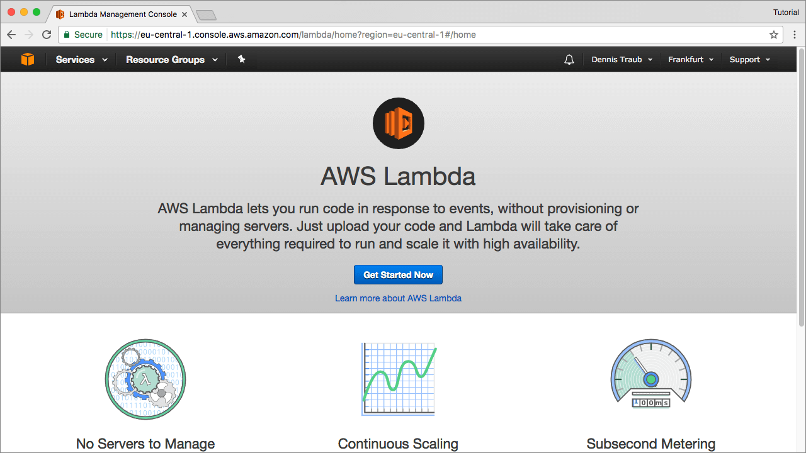Follow the Learn more about AWS Lambda link
This screenshot has width=806, height=453.
pos(398,298)
